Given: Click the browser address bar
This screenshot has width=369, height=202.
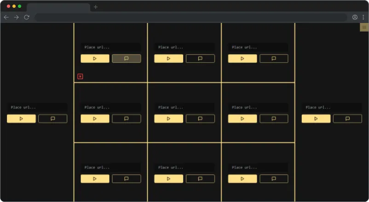Looking at the screenshot, I should tap(191, 17).
